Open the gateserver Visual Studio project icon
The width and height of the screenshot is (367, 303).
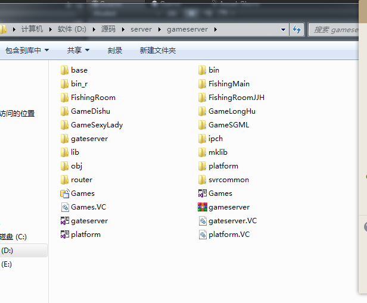(65, 221)
